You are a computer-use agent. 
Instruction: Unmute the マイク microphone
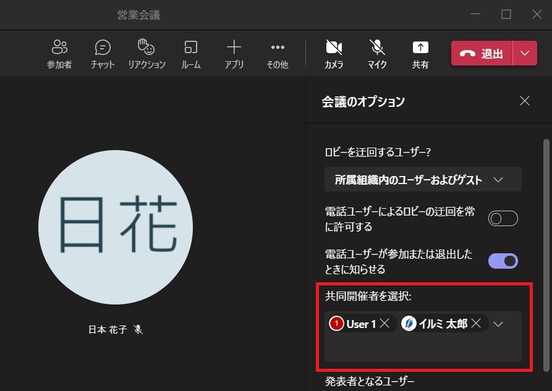pos(377,54)
